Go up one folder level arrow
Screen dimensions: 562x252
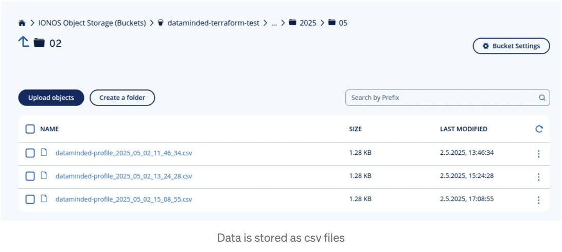click(x=24, y=42)
